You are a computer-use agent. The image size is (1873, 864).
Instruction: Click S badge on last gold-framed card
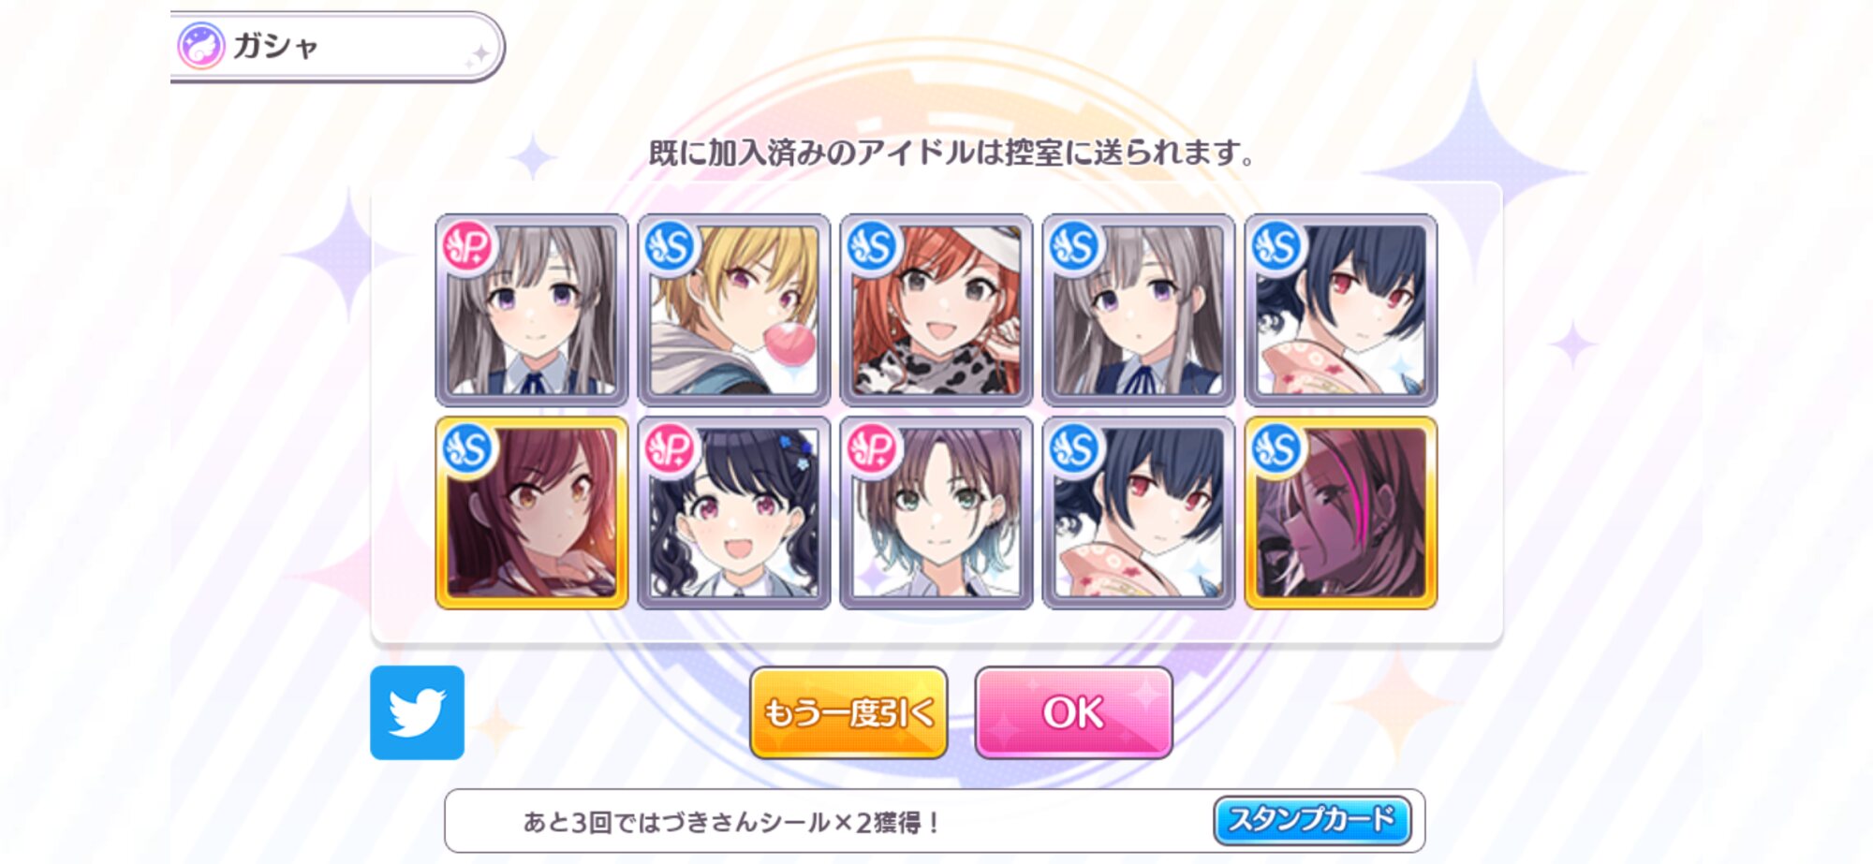1276,448
